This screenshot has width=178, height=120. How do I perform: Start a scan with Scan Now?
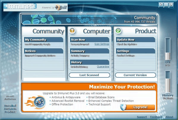click(90, 40)
